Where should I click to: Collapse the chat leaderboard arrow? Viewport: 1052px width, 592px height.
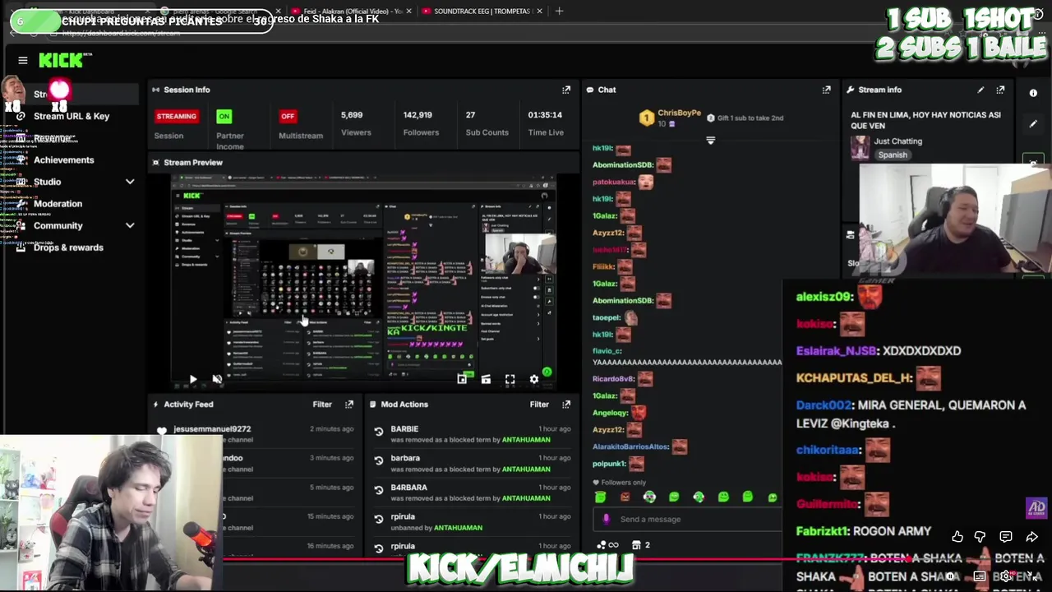pyautogui.click(x=711, y=141)
